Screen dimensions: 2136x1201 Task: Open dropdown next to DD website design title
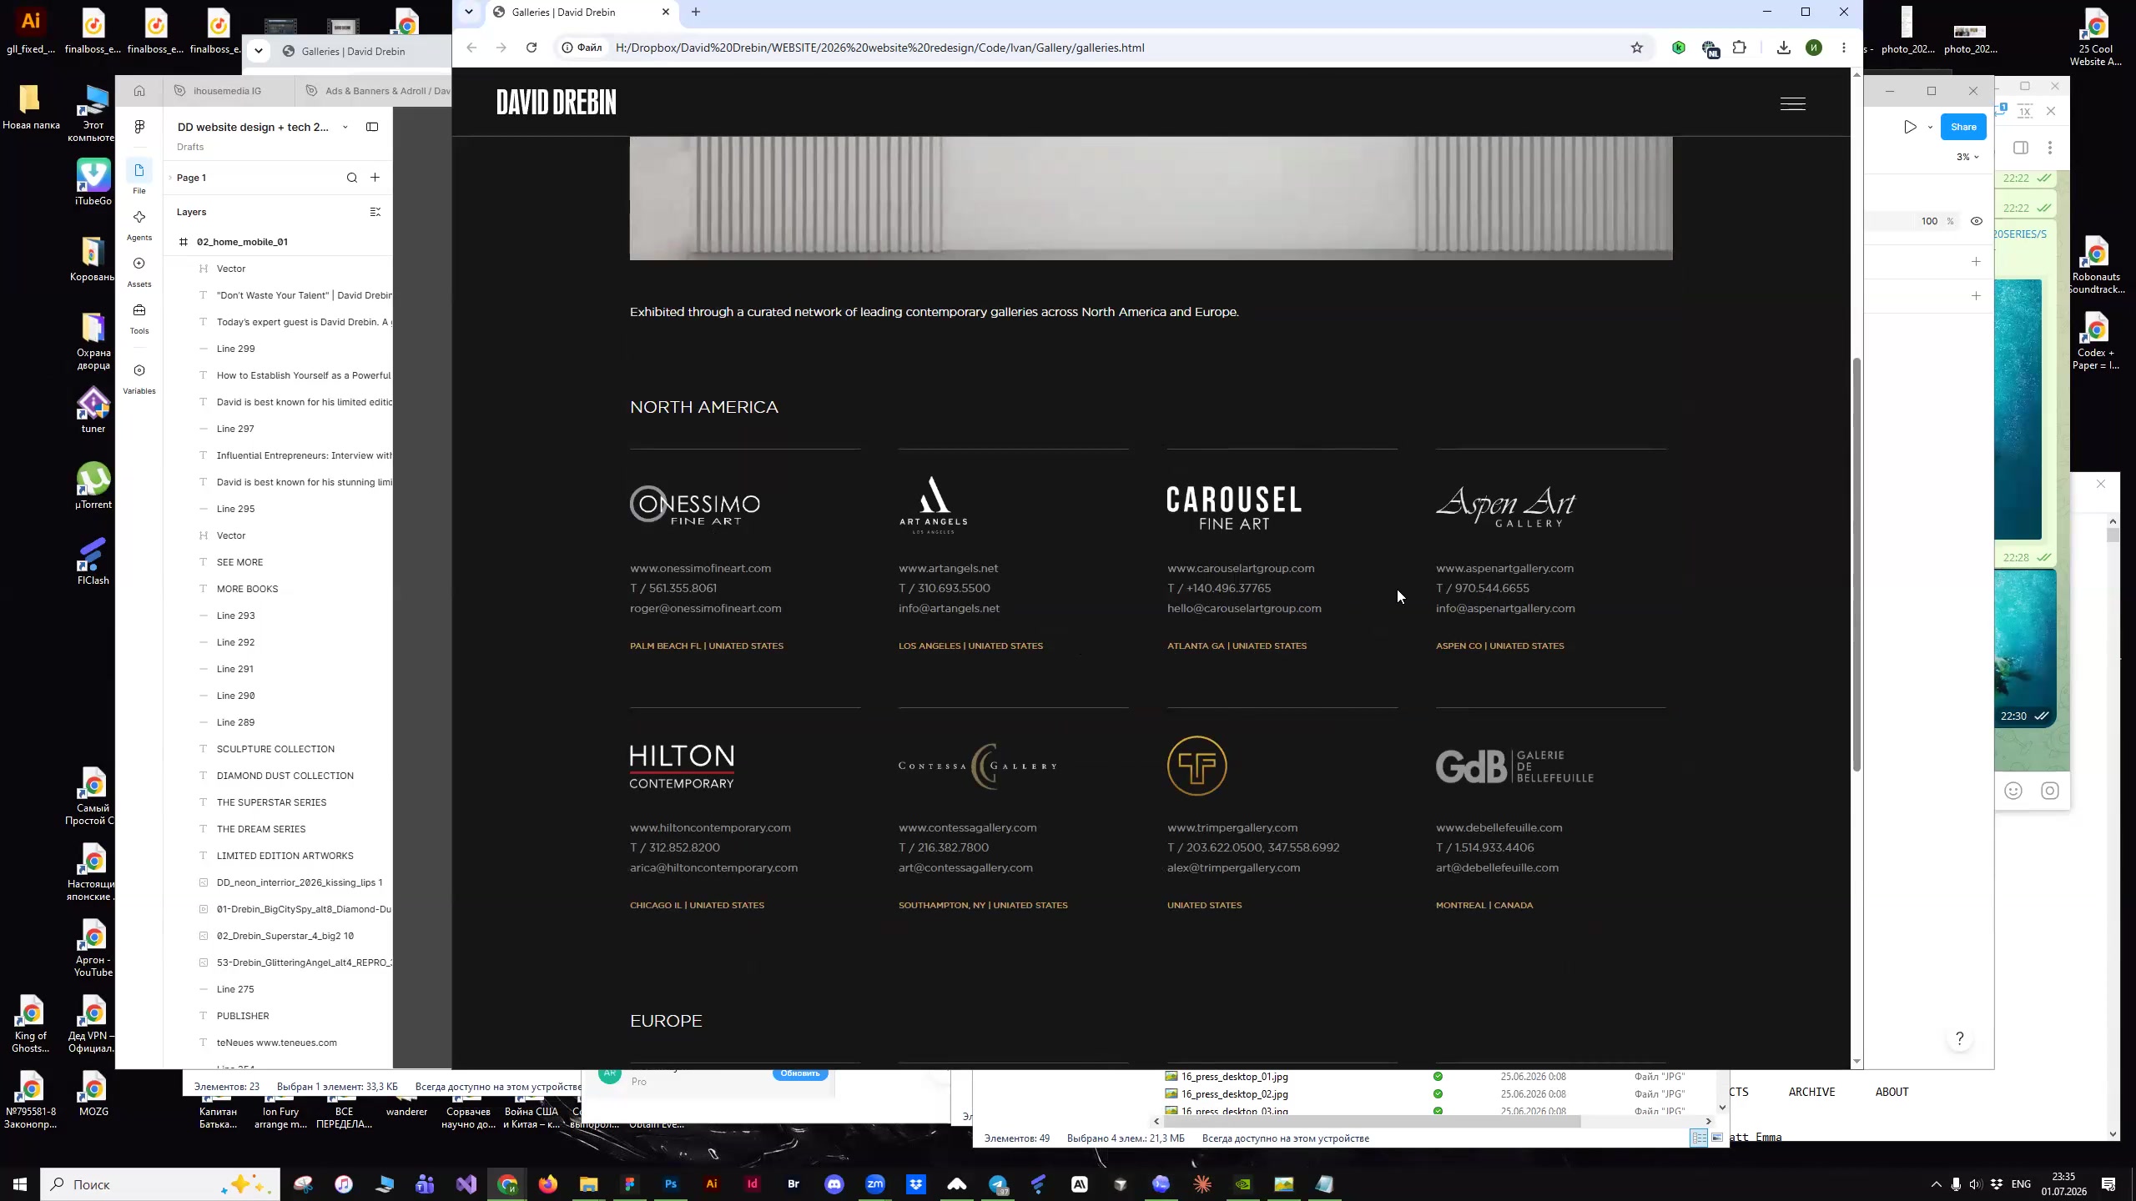345,127
